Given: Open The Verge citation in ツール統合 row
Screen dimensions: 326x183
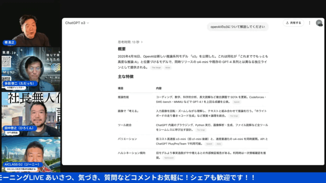Looking at the screenshot, I should pyautogui.click(x=201, y=130).
